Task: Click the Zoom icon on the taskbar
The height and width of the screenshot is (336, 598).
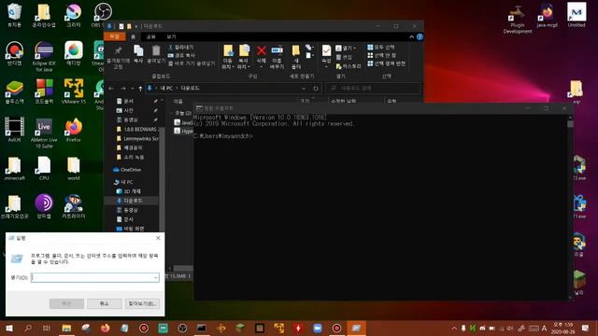Action: click(x=318, y=328)
